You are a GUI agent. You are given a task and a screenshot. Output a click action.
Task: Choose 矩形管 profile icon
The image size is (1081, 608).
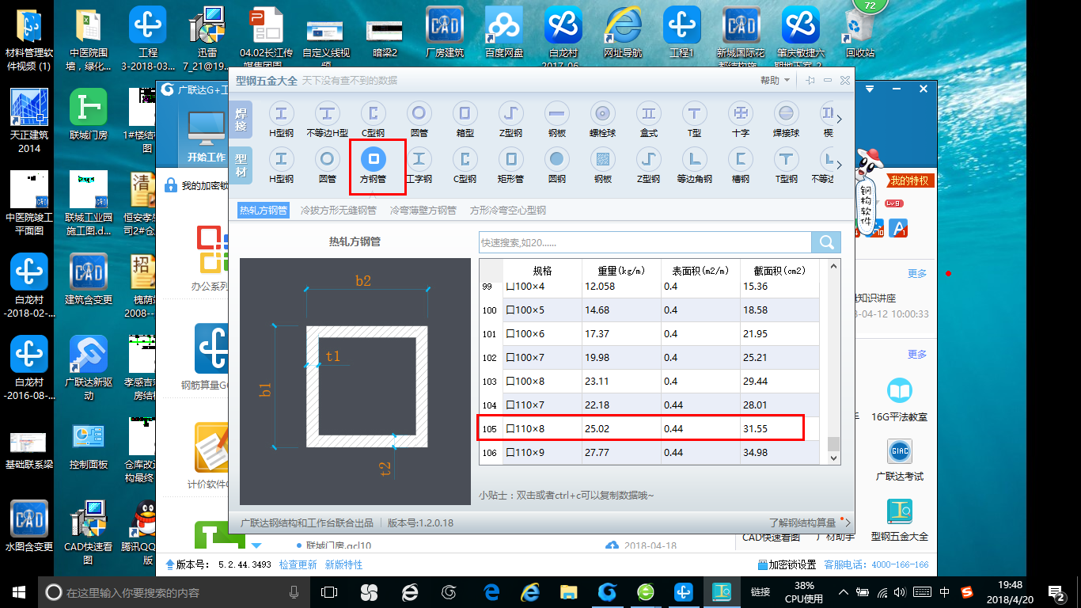511,166
